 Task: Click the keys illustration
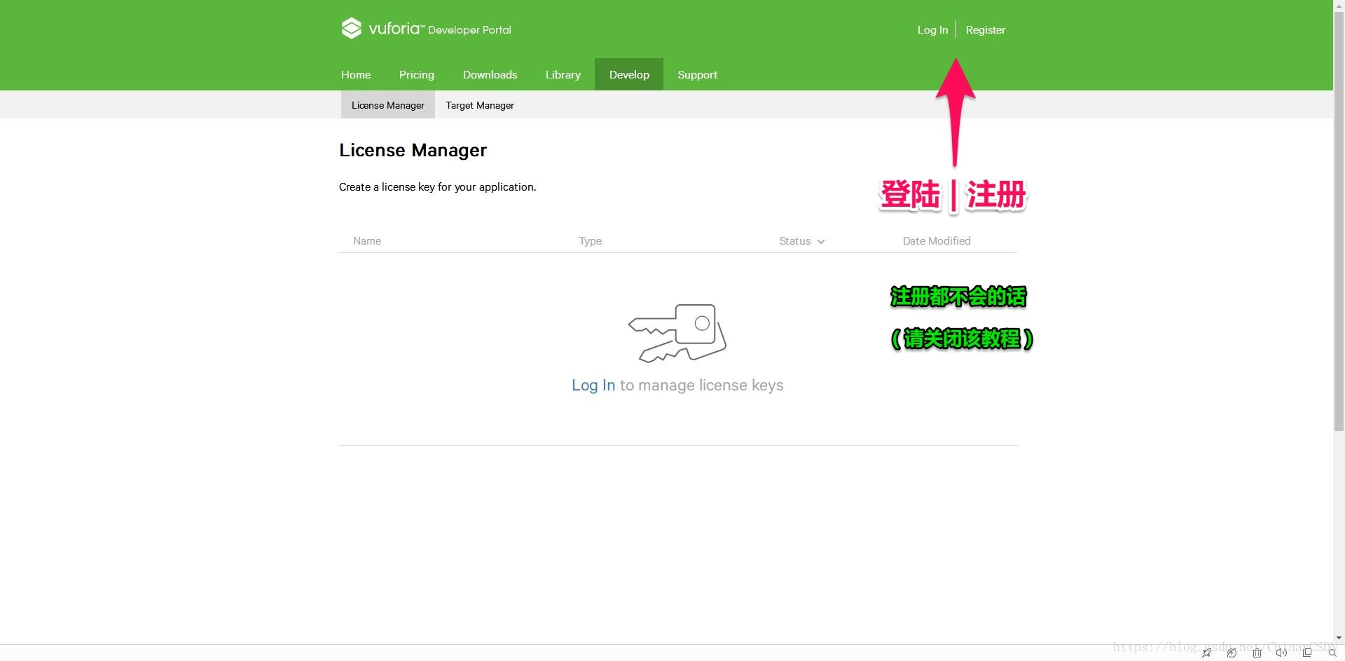coord(677,333)
